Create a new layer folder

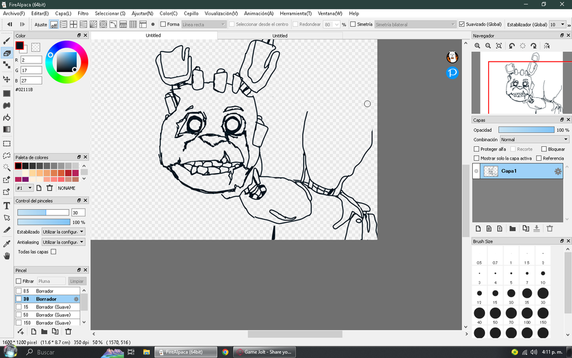[x=512, y=228]
